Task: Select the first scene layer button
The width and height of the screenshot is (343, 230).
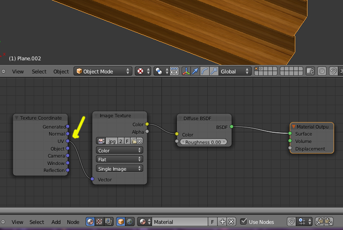Action: point(256,69)
